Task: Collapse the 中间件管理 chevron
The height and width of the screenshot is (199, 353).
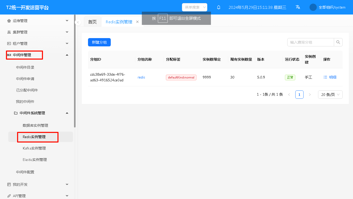Action: click(x=67, y=55)
